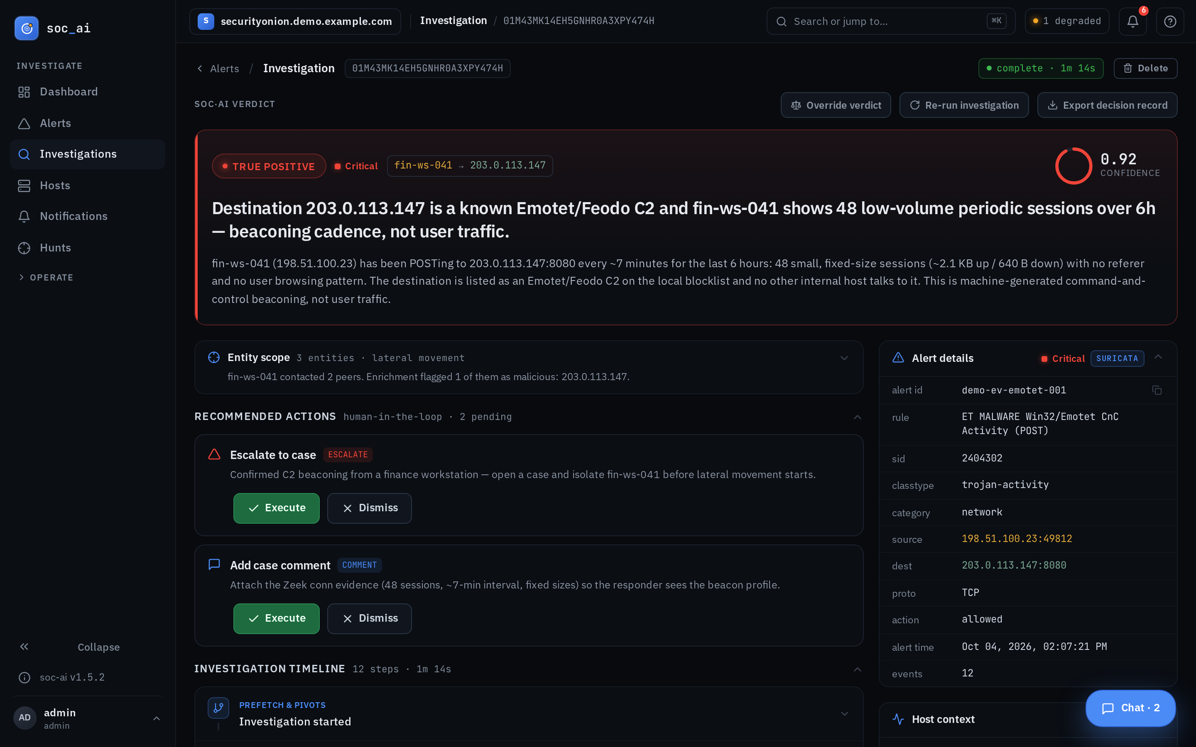Open the help question mark icon
The height and width of the screenshot is (747, 1196).
(x=1170, y=21)
